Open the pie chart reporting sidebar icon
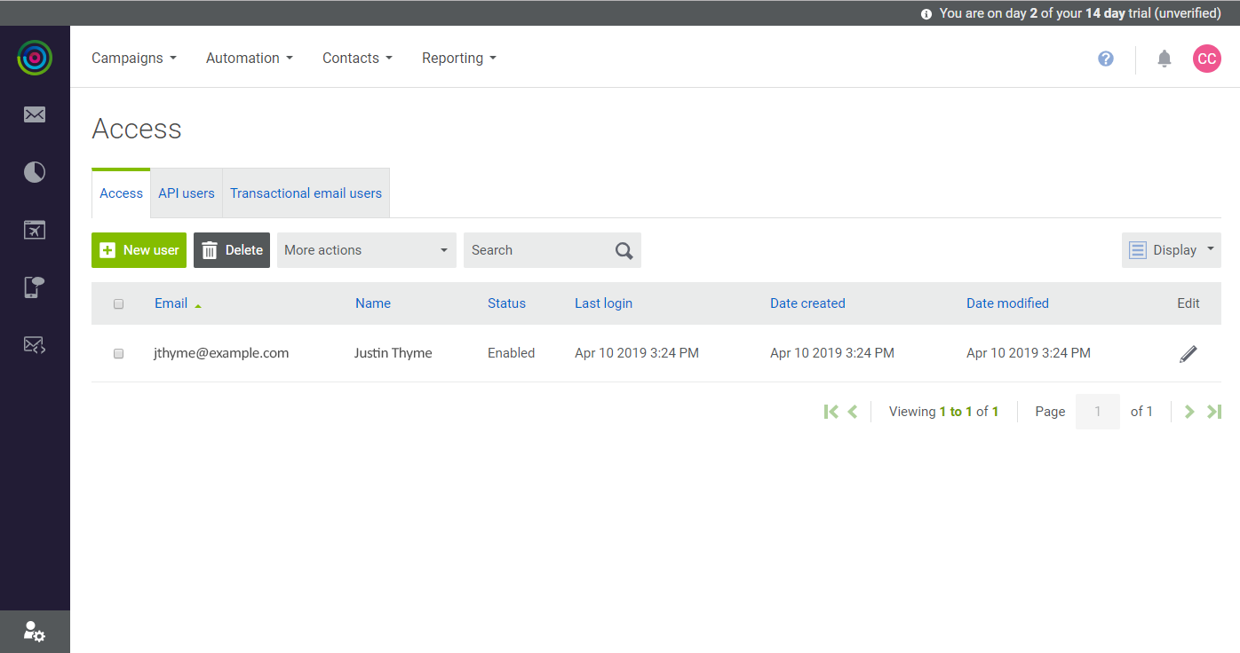The height and width of the screenshot is (653, 1240). pyautogui.click(x=35, y=172)
